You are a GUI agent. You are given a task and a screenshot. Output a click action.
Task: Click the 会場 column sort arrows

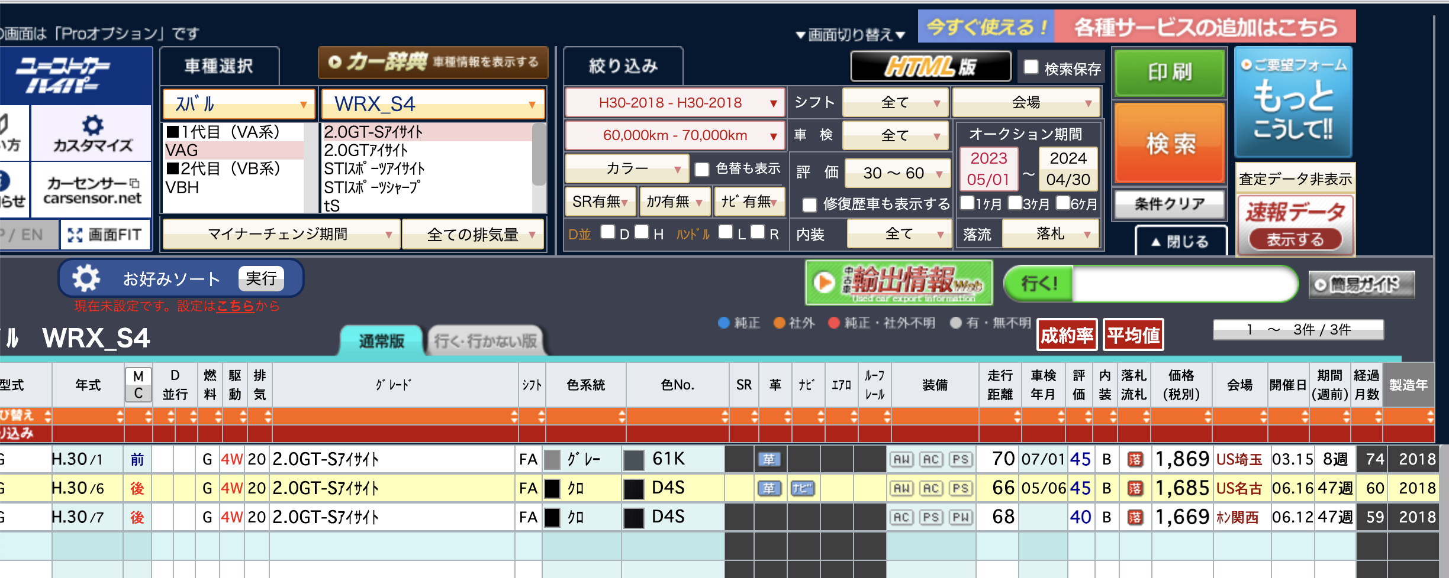coord(1263,416)
